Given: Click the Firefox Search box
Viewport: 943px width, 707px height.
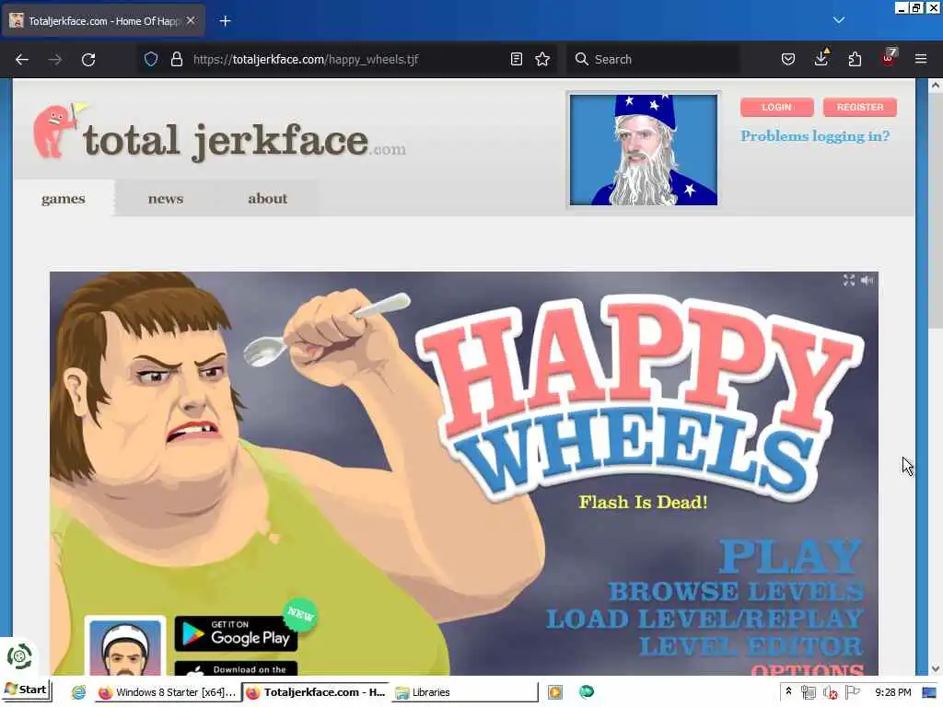Looking at the screenshot, I should [x=653, y=59].
